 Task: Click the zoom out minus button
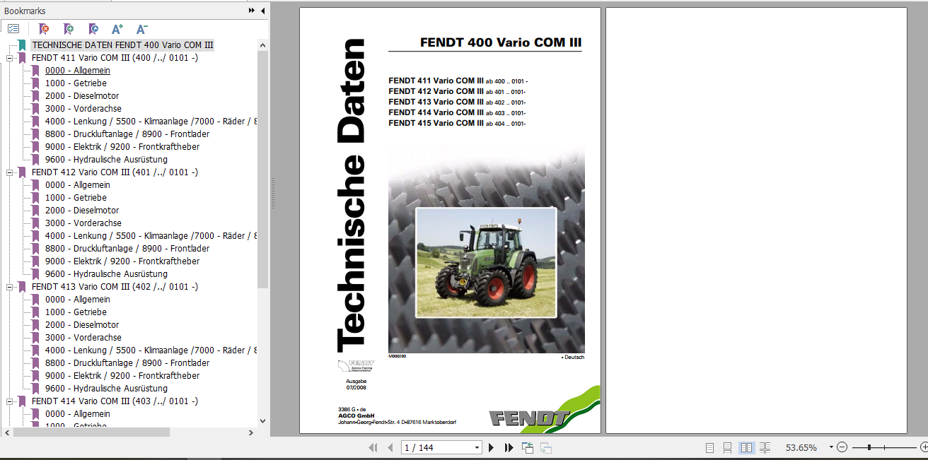(842, 447)
